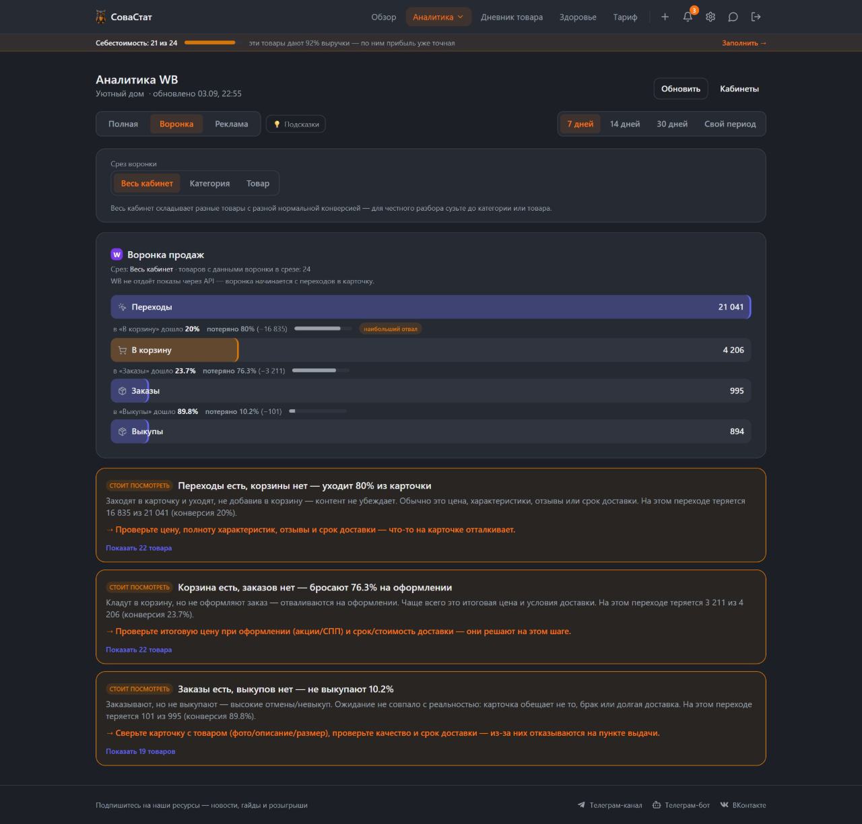Open settings gear icon
Screen dimensions: 862x824
710,17
